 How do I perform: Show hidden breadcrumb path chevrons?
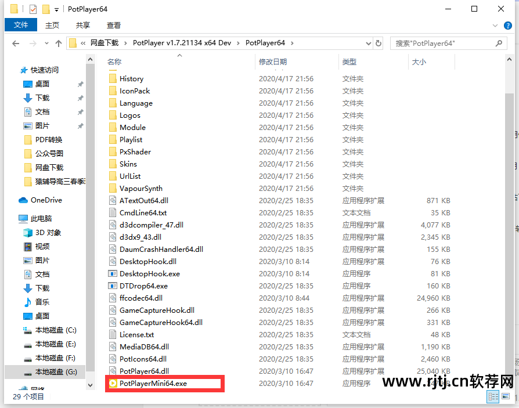(x=83, y=43)
